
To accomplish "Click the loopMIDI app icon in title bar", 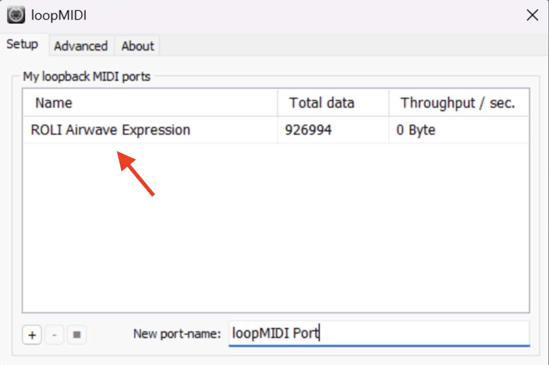I will pos(16,15).
